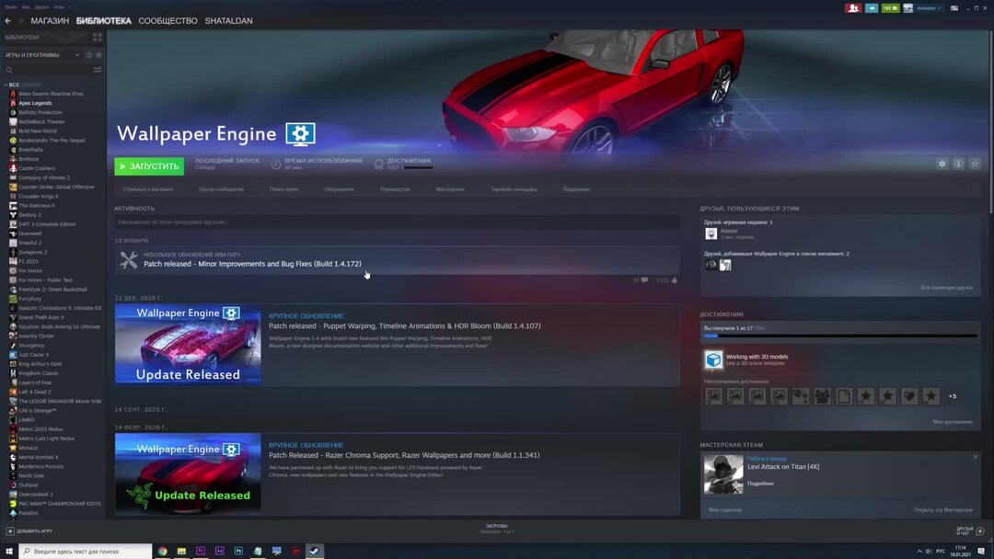Image resolution: width=994 pixels, height=559 pixels.
Task: Dismiss the workshop item with its X
Action: tap(975, 457)
